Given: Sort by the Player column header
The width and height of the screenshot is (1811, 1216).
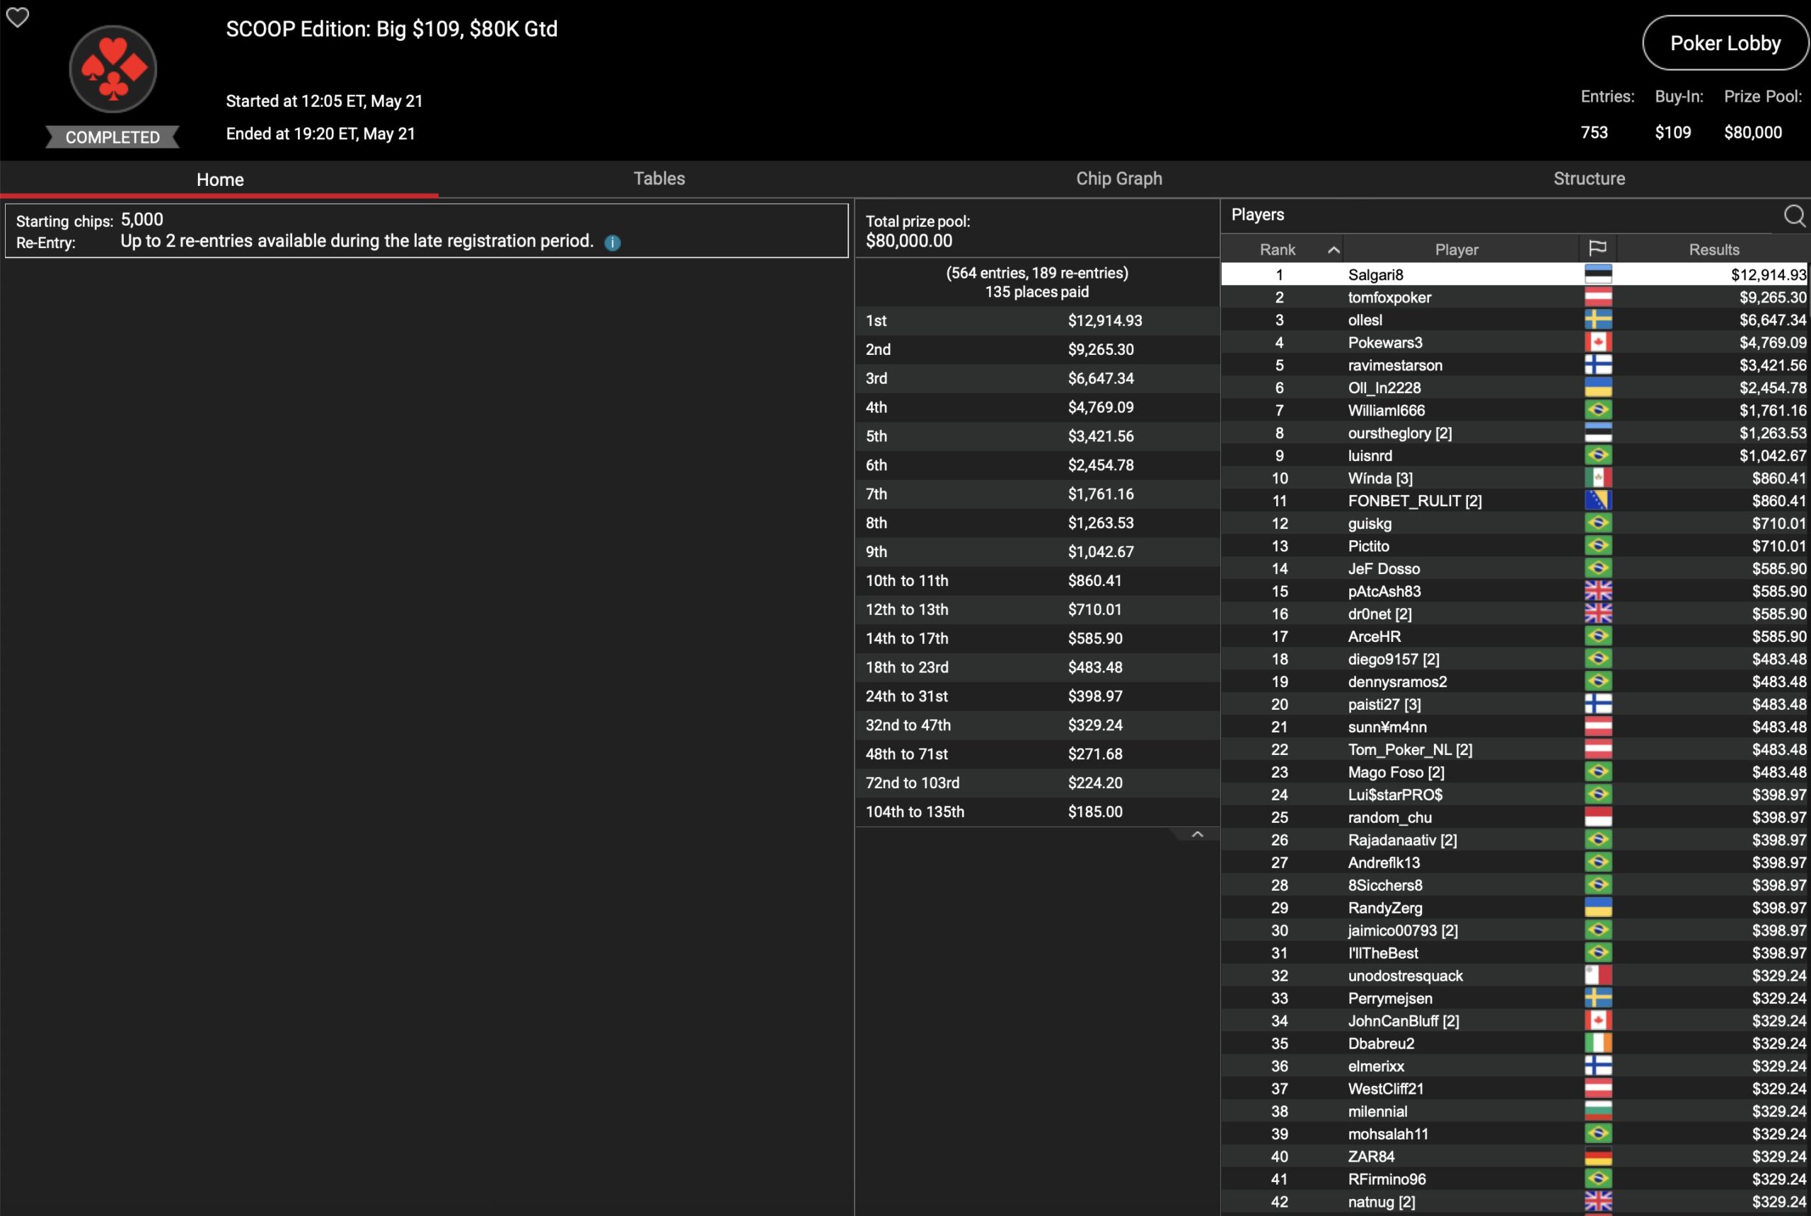Looking at the screenshot, I should (x=1457, y=250).
